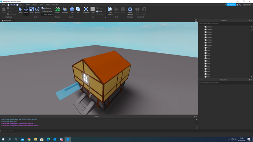Viewport: 253px width, 142px height.
Task: Expand the Edit group options launcher
Action: pos(105,17)
